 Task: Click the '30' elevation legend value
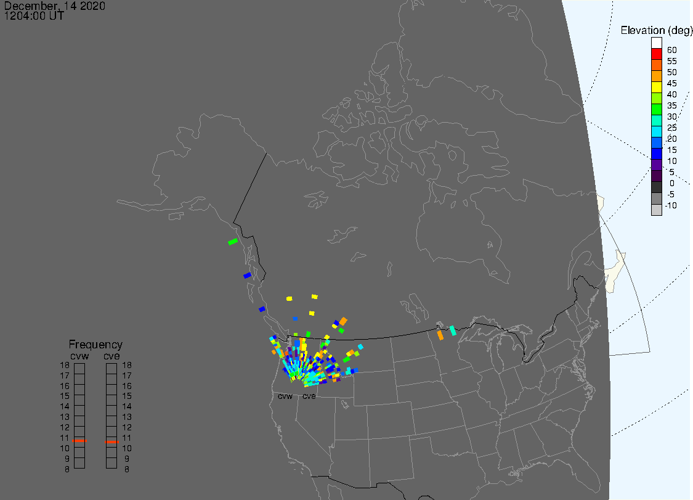pos(672,117)
